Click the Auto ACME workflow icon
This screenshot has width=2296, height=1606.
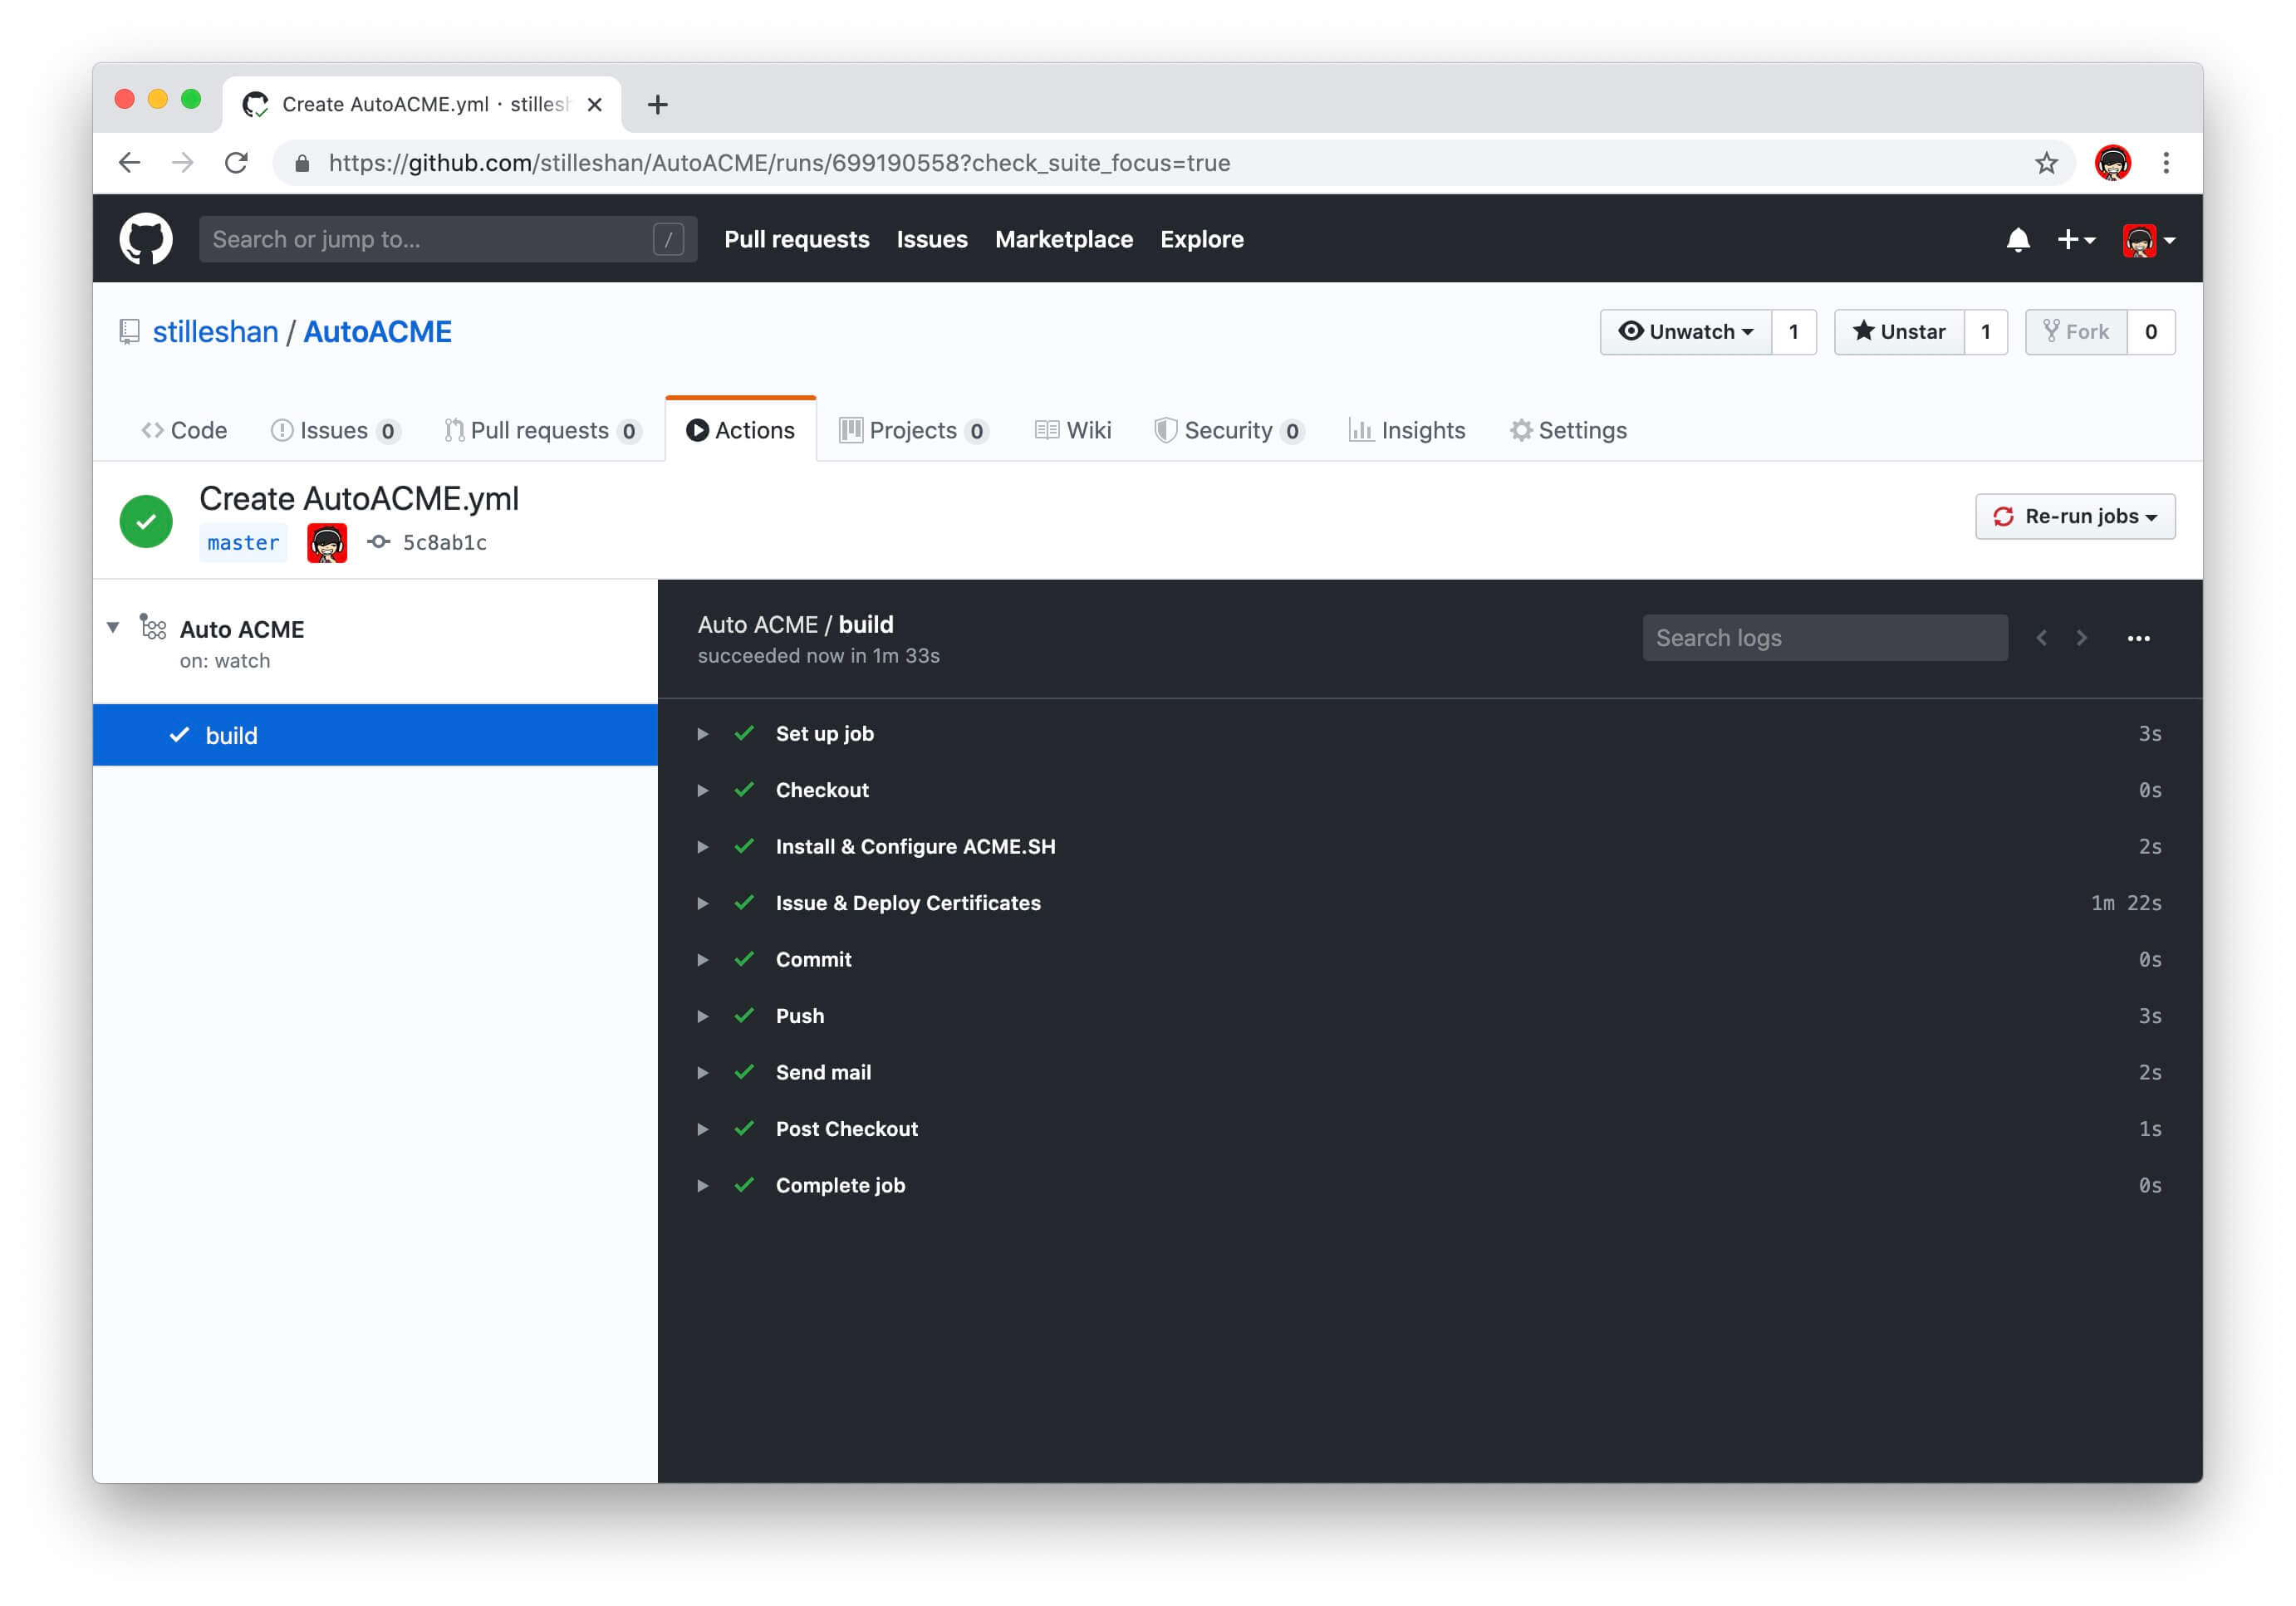point(153,628)
